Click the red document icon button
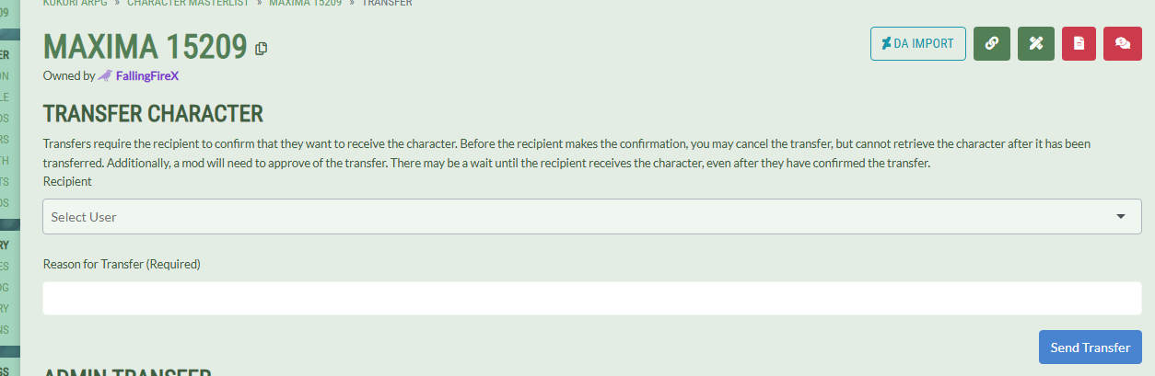The width and height of the screenshot is (1155, 376). [1079, 43]
